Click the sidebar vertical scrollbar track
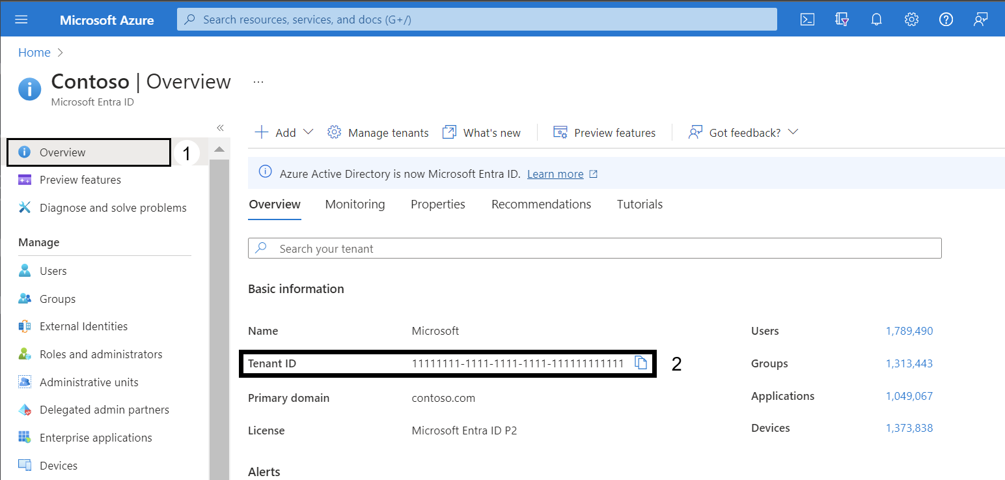This screenshot has height=480, width=1005. pyautogui.click(x=219, y=319)
